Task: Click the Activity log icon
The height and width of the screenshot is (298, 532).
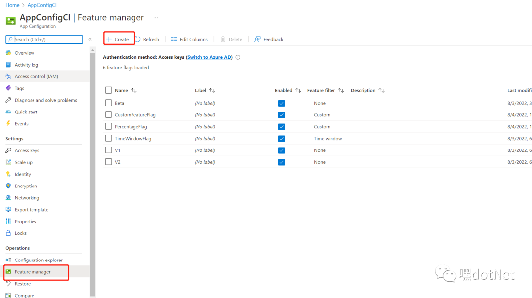Action: (8, 65)
